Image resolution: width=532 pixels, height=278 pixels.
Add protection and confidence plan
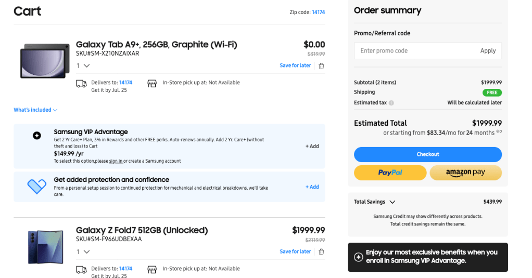point(312,187)
